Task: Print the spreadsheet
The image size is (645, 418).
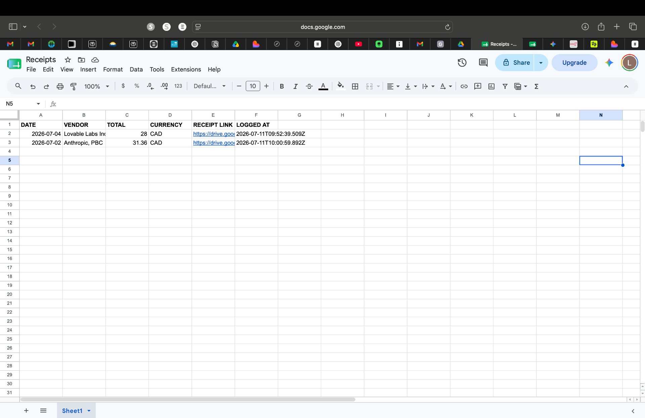Action: pyautogui.click(x=60, y=86)
